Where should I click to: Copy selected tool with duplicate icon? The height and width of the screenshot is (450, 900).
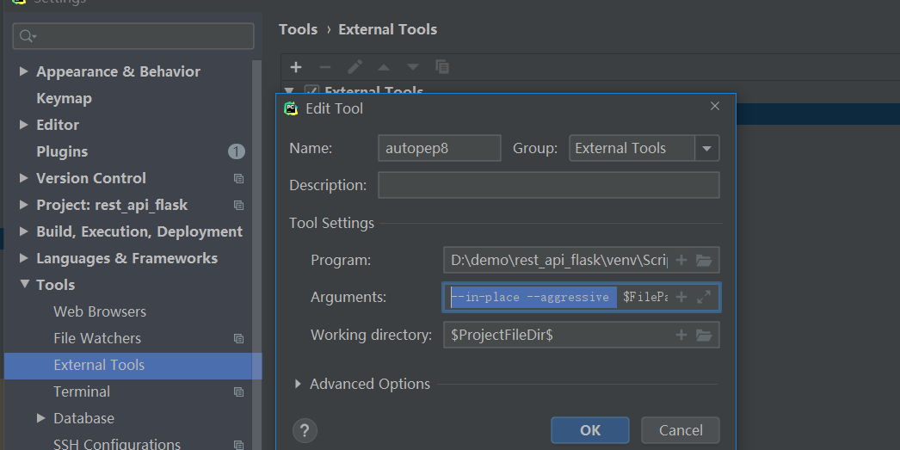coord(442,67)
